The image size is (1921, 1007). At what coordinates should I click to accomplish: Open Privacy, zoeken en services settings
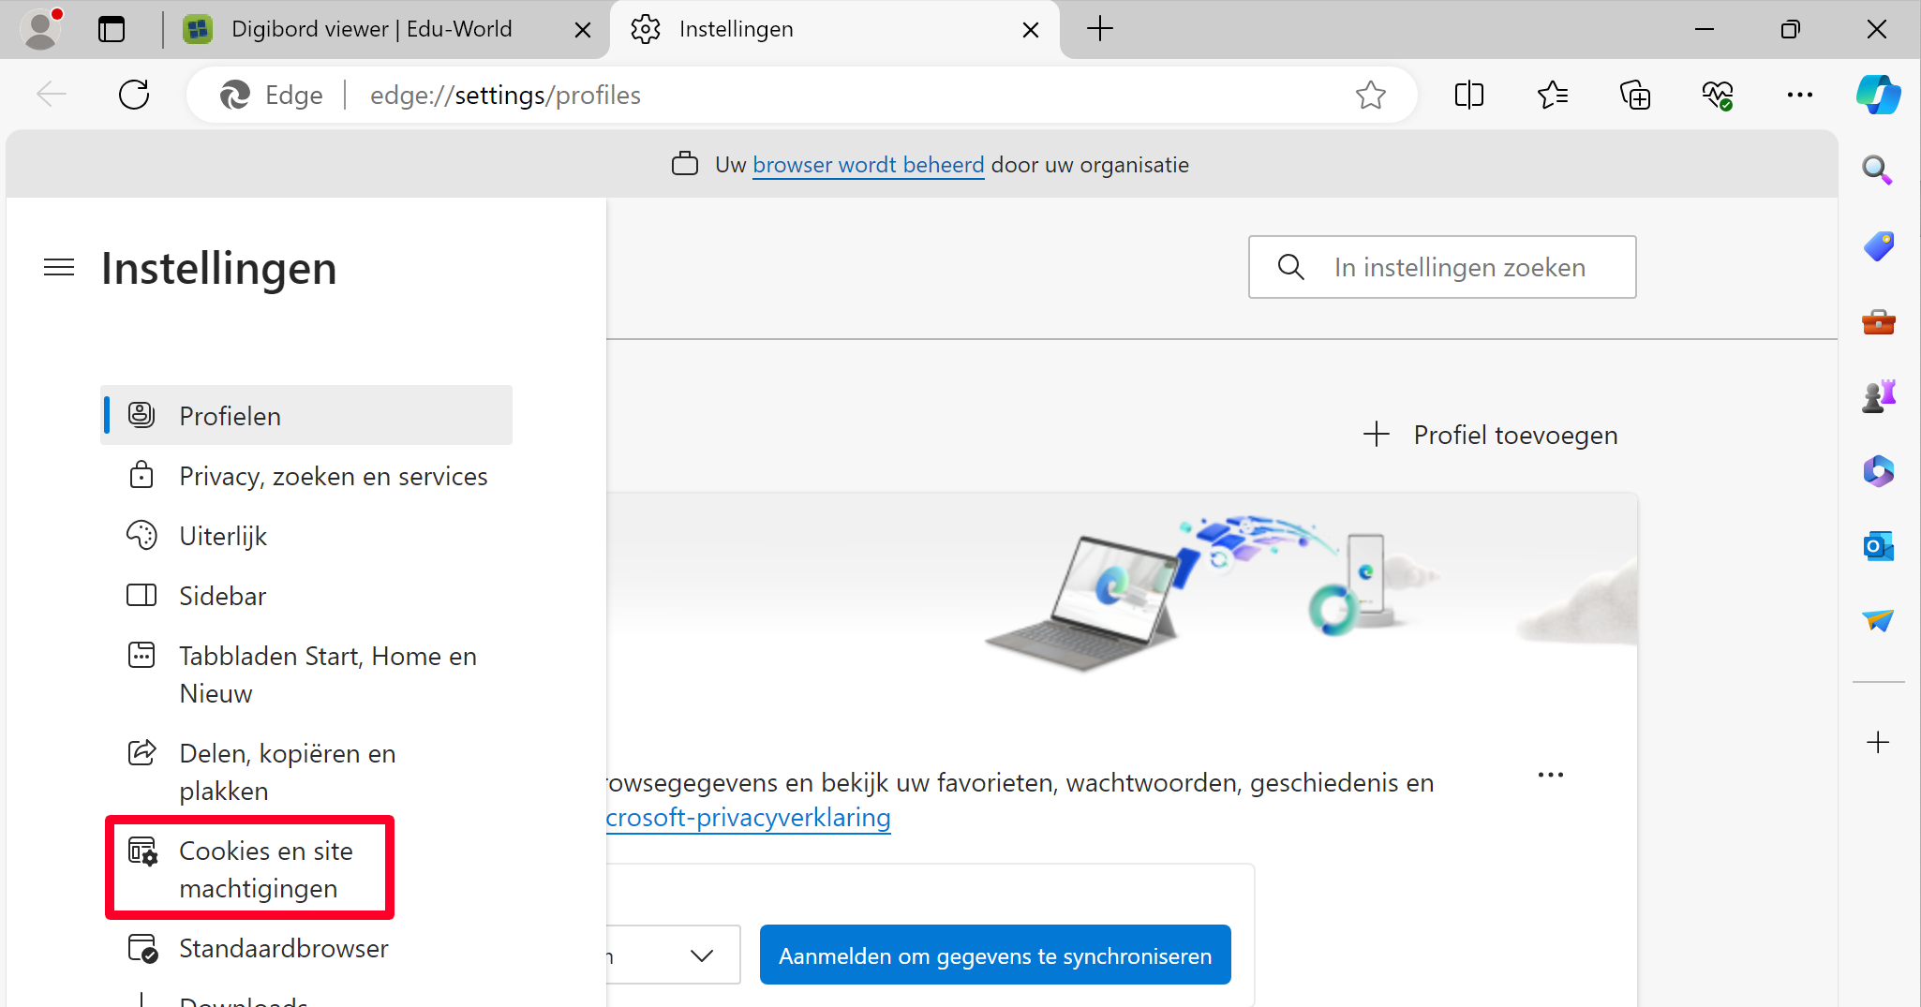[x=333, y=476]
